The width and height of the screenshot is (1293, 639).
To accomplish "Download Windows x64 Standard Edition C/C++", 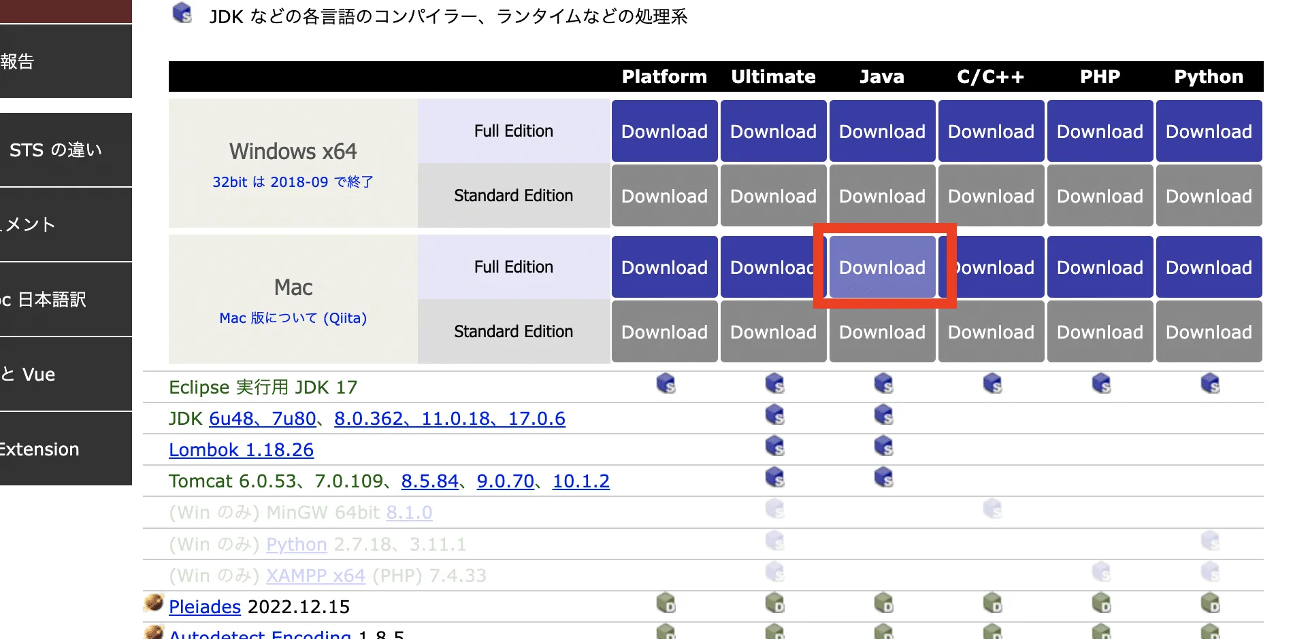I will pyautogui.click(x=992, y=196).
